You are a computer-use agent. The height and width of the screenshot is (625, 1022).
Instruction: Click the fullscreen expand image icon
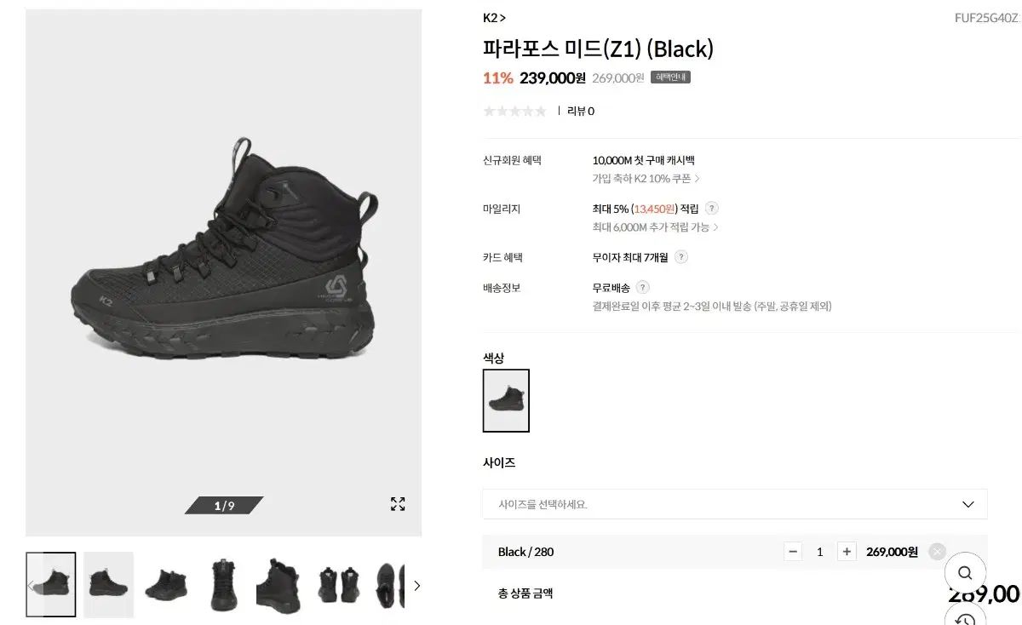pyautogui.click(x=398, y=504)
